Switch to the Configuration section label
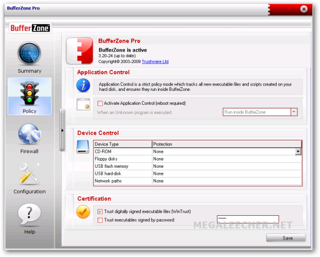Viewport: 320px width, 257px height. coord(29,191)
